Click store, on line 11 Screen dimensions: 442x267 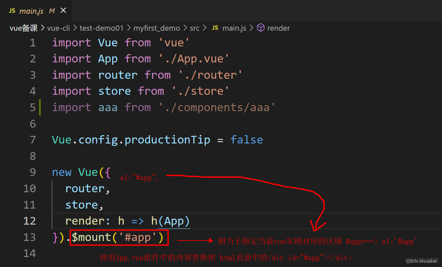[84, 205]
